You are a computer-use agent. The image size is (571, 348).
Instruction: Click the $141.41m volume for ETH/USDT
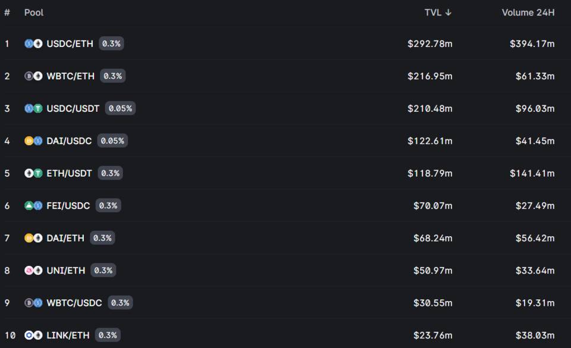tap(532, 173)
